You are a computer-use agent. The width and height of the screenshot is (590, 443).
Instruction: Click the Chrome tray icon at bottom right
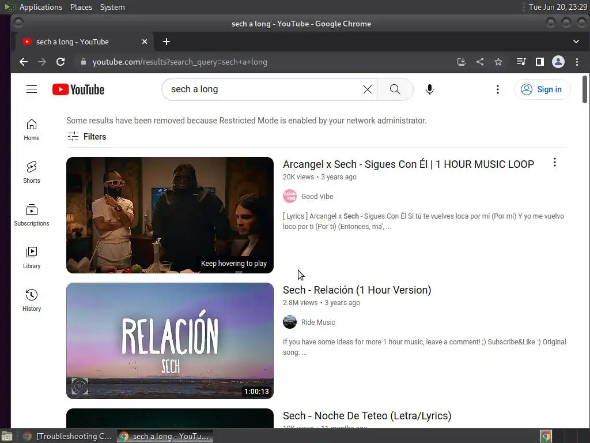(546, 436)
